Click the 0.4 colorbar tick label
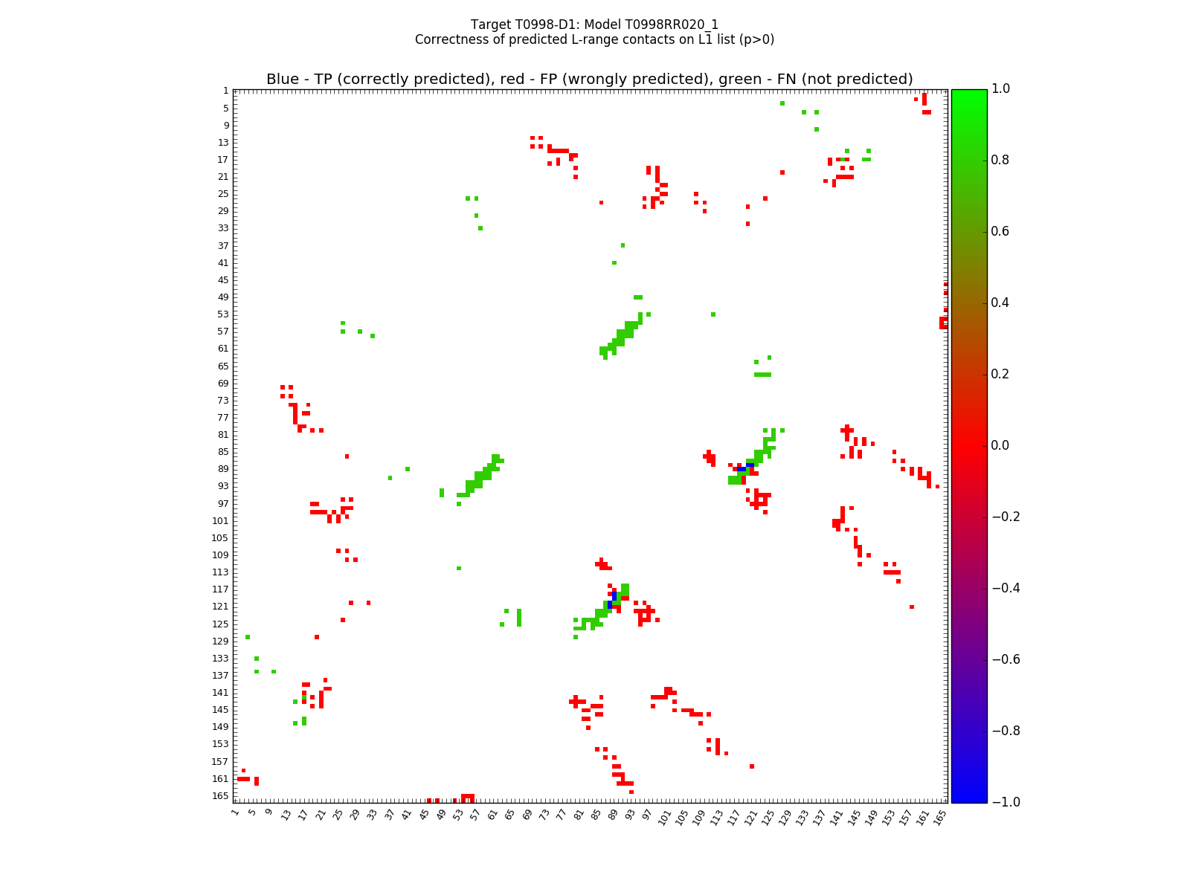This screenshot has height=892, width=1190. (x=1001, y=303)
